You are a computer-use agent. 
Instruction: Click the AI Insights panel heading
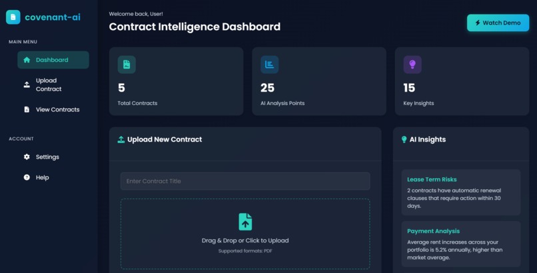pos(428,139)
